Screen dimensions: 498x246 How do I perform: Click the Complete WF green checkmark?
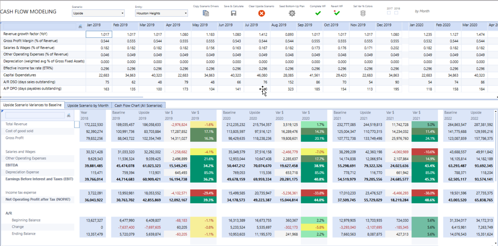[318, 14]
